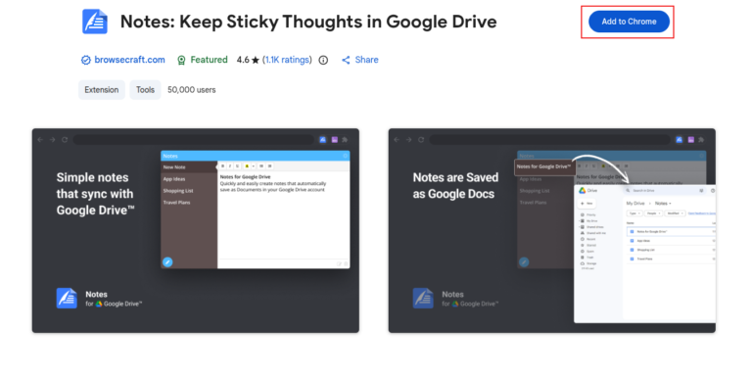
Task: Click the Featured badge
Action: (x=203, y=60)
